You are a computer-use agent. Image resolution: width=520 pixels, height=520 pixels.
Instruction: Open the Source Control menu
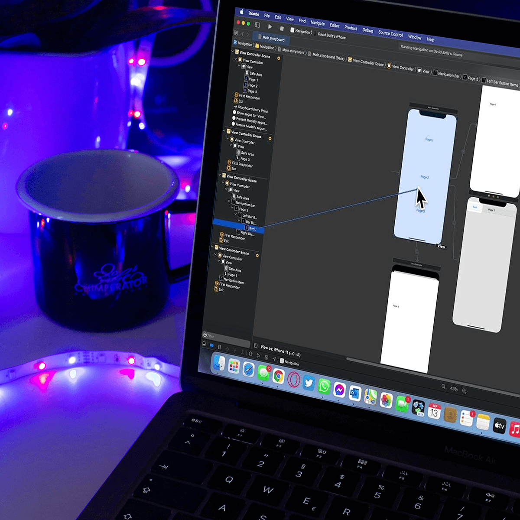pyautogui.click(x=390, y=33)
